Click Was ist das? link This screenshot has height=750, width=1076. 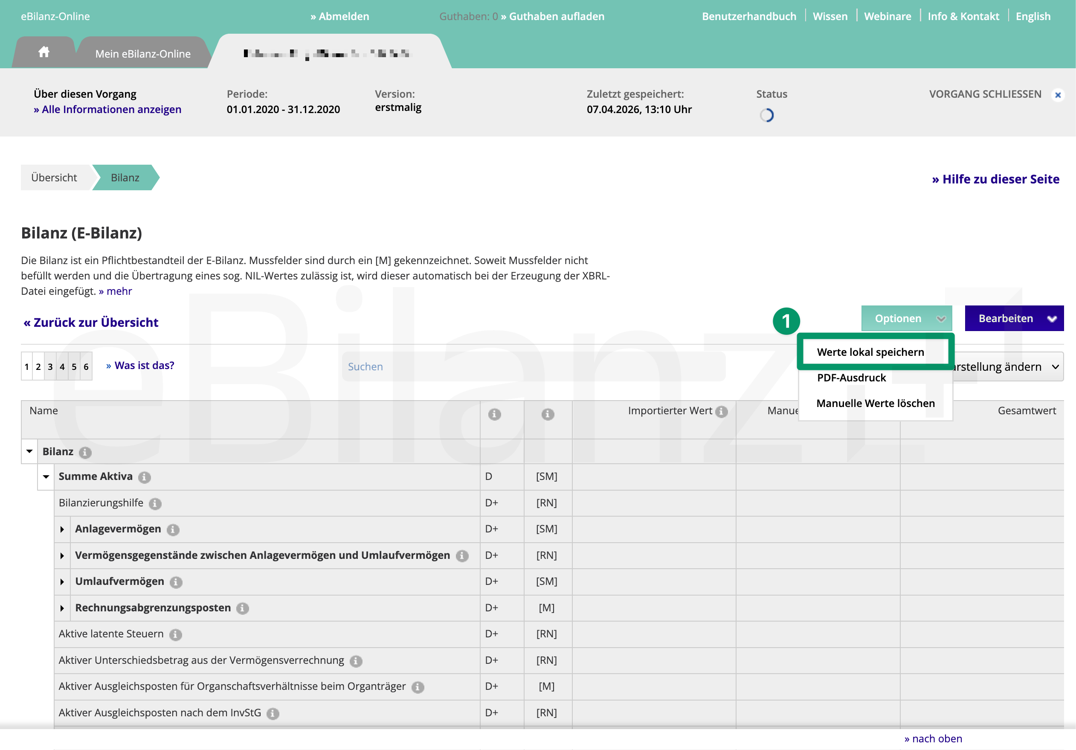(140, 366)
